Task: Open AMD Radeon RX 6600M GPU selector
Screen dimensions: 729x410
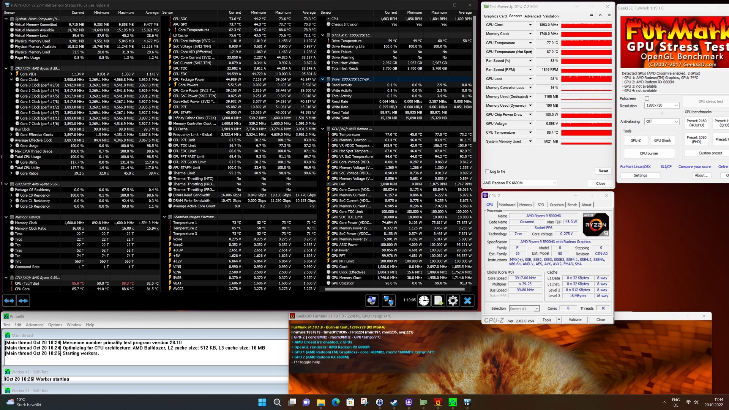Action: pos(519,183)
